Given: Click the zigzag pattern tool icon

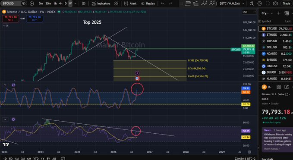Looking at the screenshot, I should pyautogui.click(x=204, y=3).
